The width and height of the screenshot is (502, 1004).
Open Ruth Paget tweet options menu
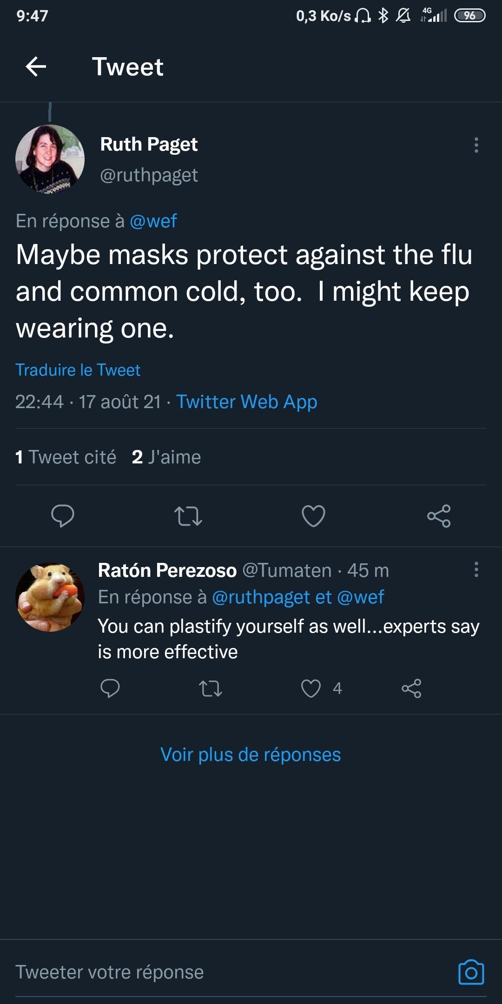(476, 145)
